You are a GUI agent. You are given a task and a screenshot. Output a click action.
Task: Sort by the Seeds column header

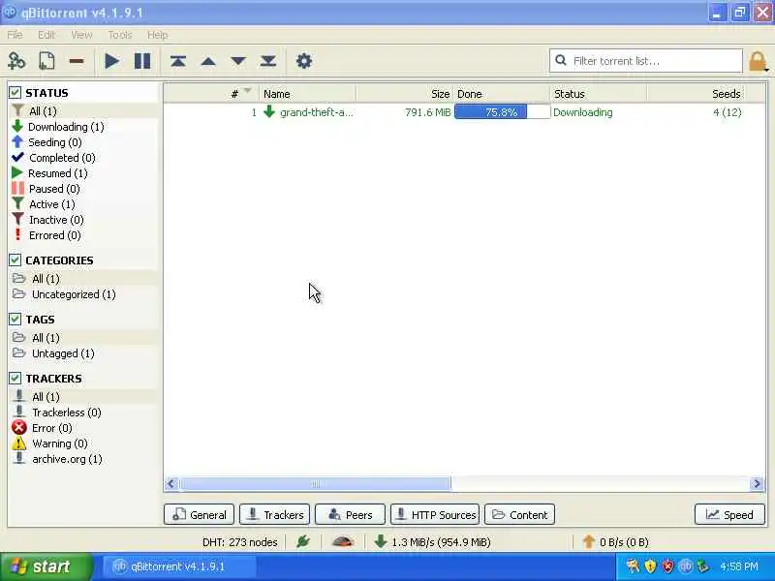pyautogui.click(x=695, y=93)
